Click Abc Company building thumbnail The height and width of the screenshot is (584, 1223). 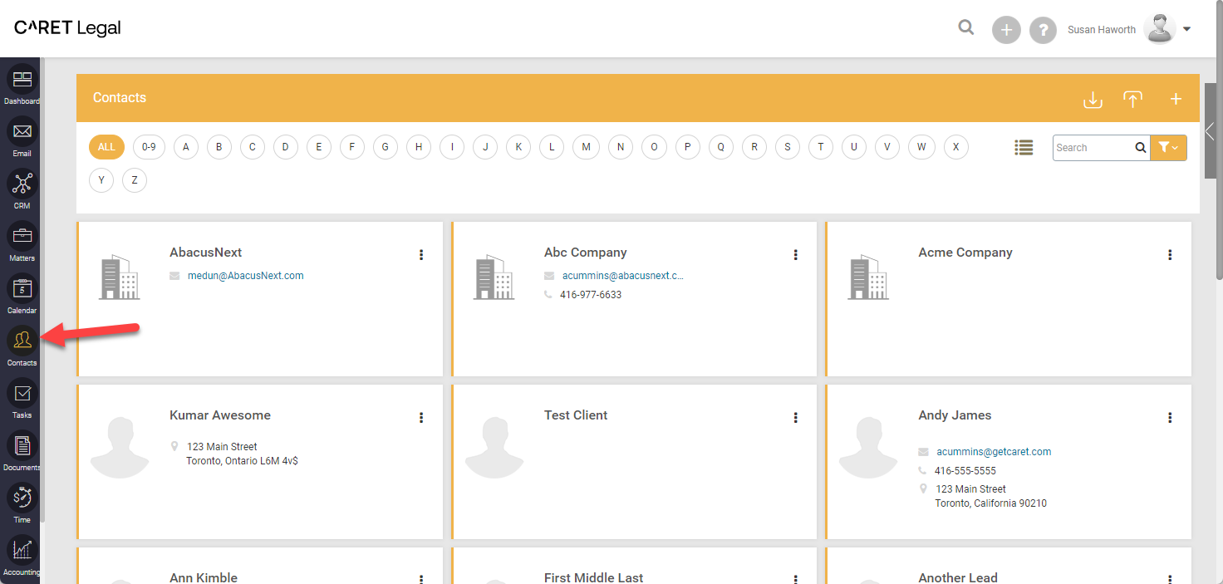pos(494,277)
